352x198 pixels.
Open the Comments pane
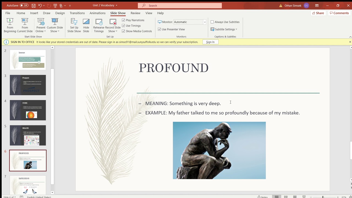pos(339,13)
